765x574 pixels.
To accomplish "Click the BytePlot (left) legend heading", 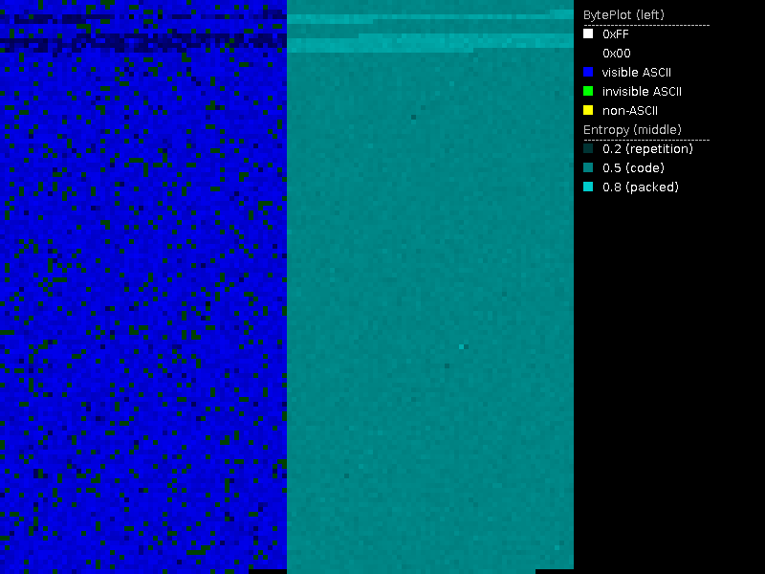I will tap(623, 14).
